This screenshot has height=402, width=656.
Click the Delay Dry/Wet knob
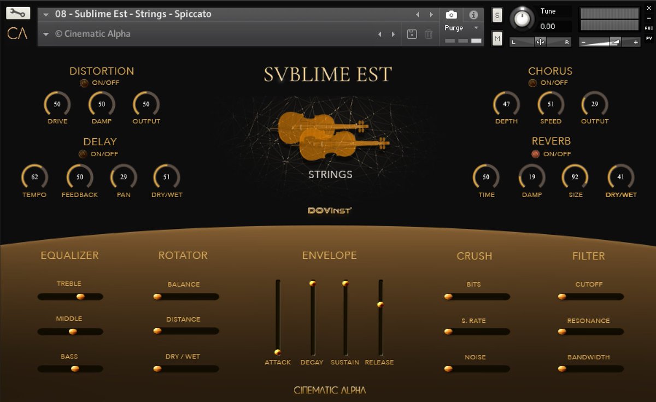point(167,176)
